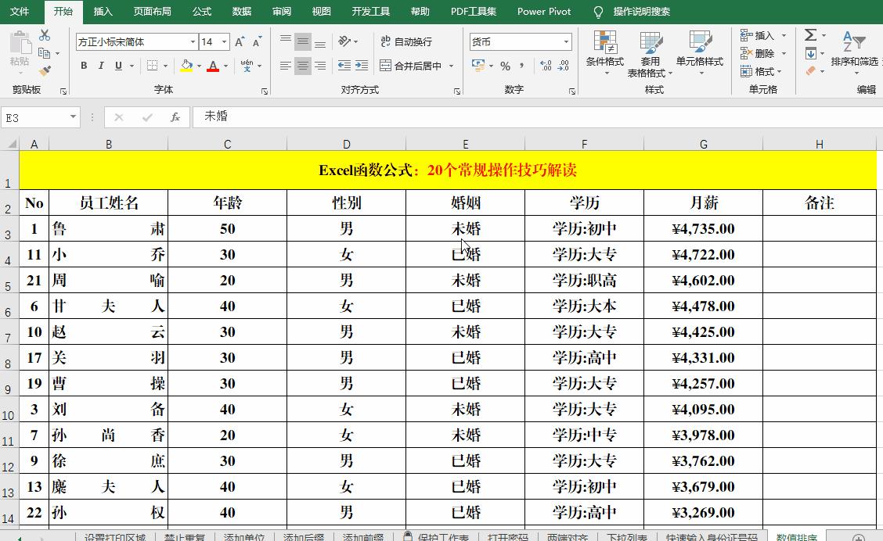Screen dimensions: 883x541
Task: Open the Power Pivot tab
Action: [544, 12]
